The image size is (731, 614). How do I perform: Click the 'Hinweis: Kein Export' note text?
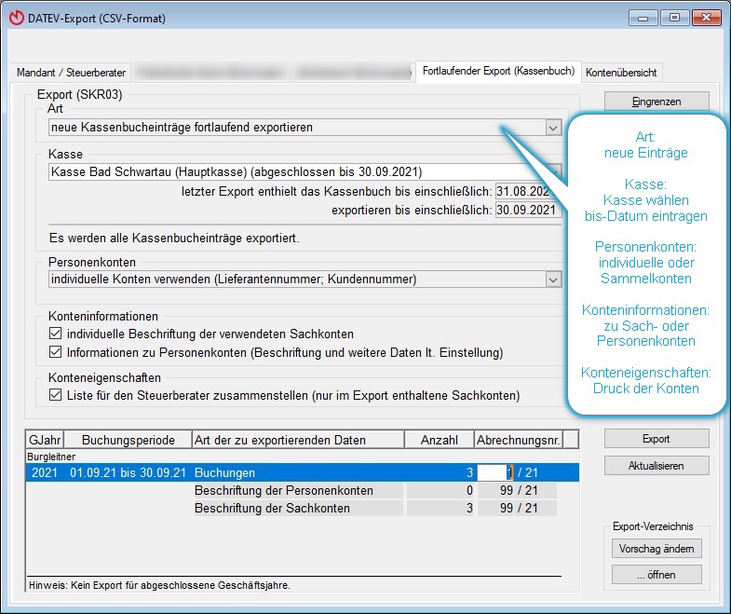pyautogui.click(x=159, y=585)
